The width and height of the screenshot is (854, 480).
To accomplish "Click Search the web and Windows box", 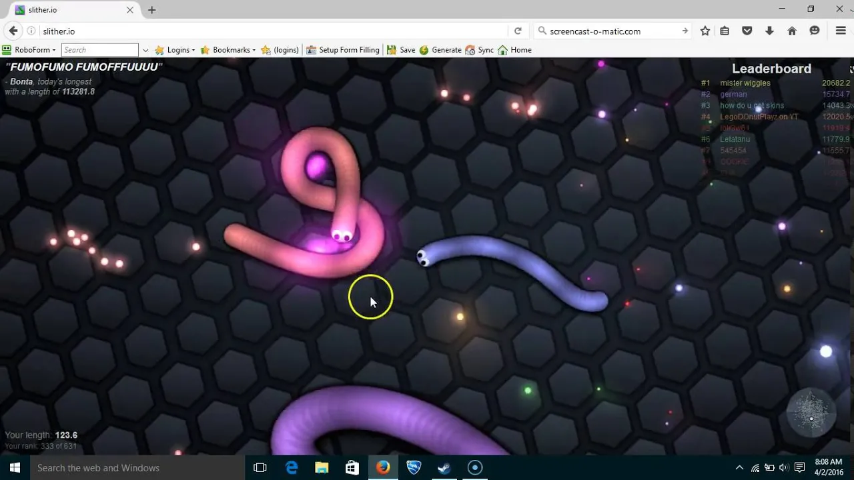I will click(137, 467).
